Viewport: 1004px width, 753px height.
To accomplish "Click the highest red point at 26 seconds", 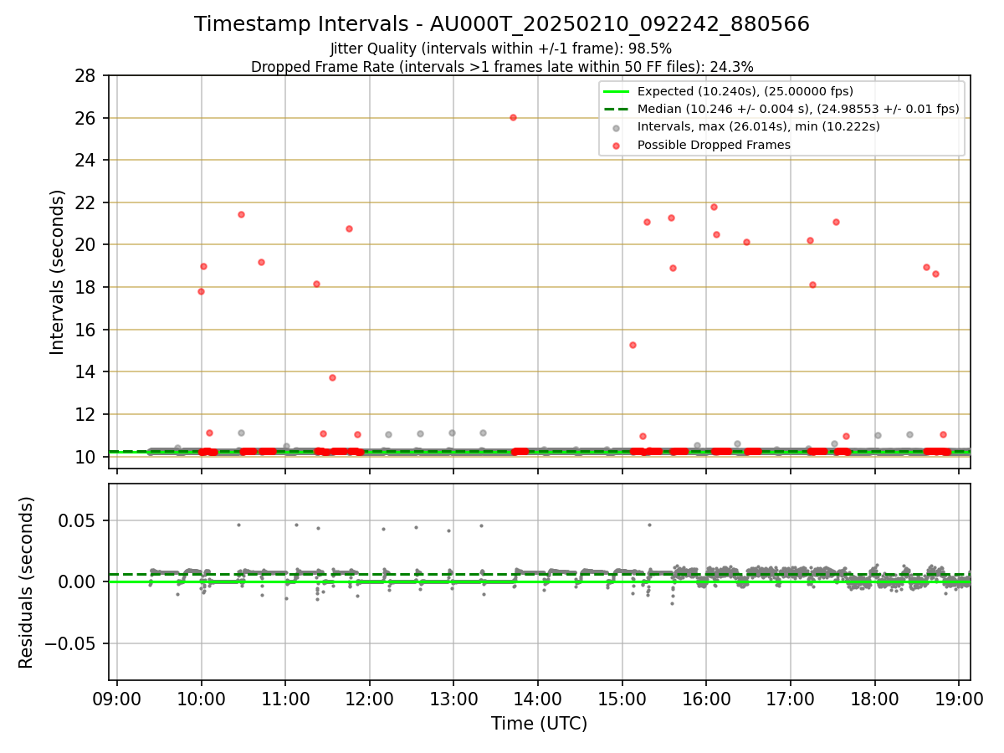I will tap(513, 117).
